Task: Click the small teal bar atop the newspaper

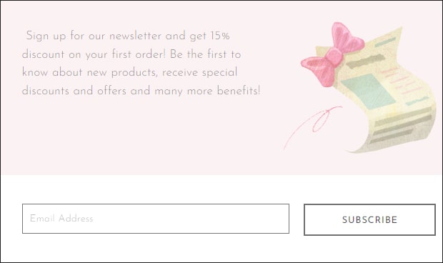Action: pos(385,41)
